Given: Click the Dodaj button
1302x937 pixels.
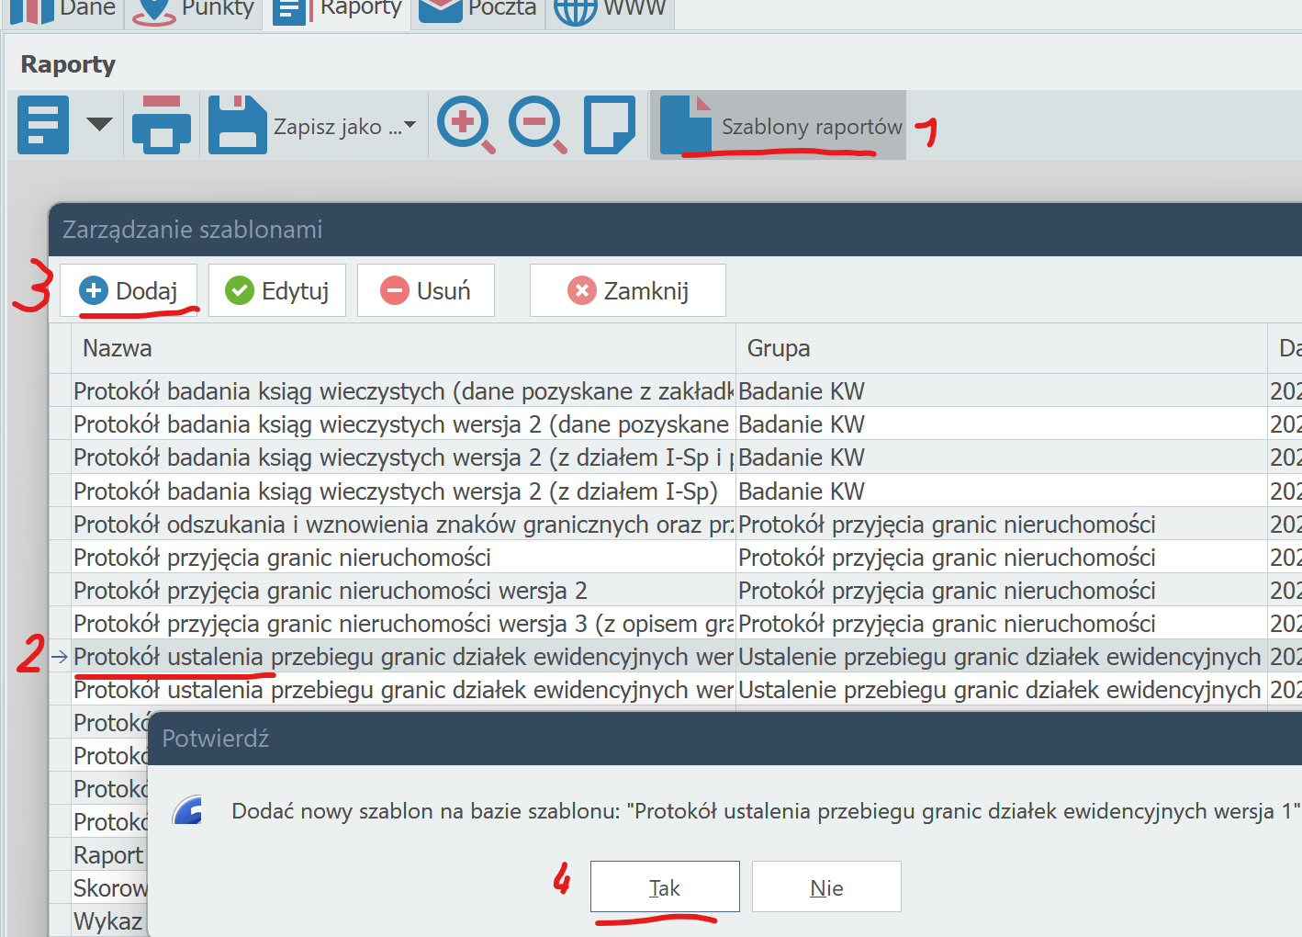Looking at the screenshot, I should (x=129, y=290).
